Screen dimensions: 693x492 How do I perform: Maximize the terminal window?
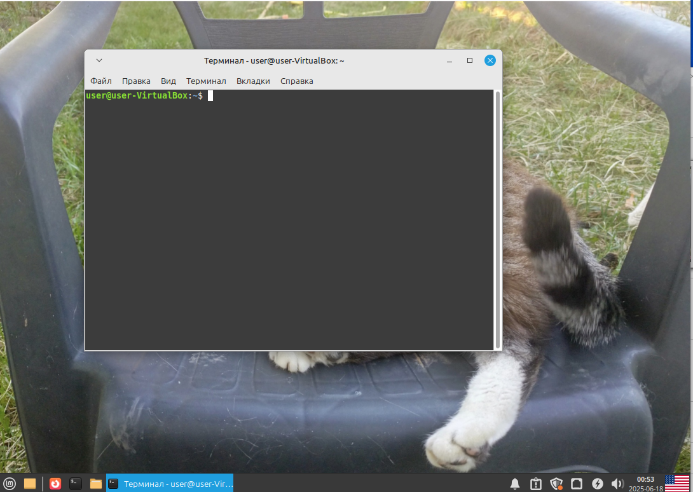[x=470, y=60]
